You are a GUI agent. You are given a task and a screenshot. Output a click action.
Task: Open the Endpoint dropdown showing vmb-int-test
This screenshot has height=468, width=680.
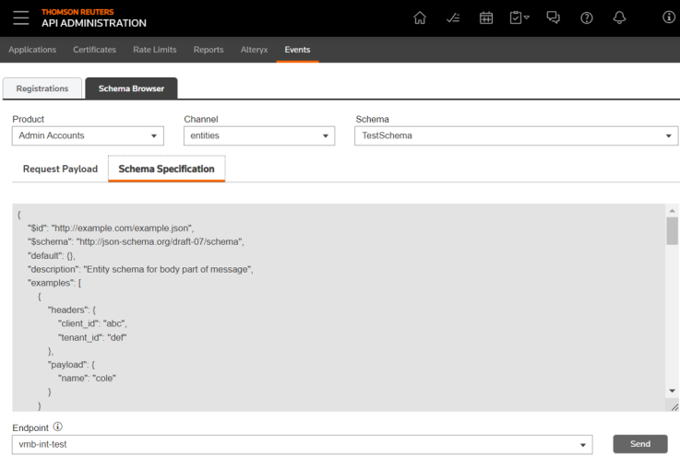(x=303, y=444)
